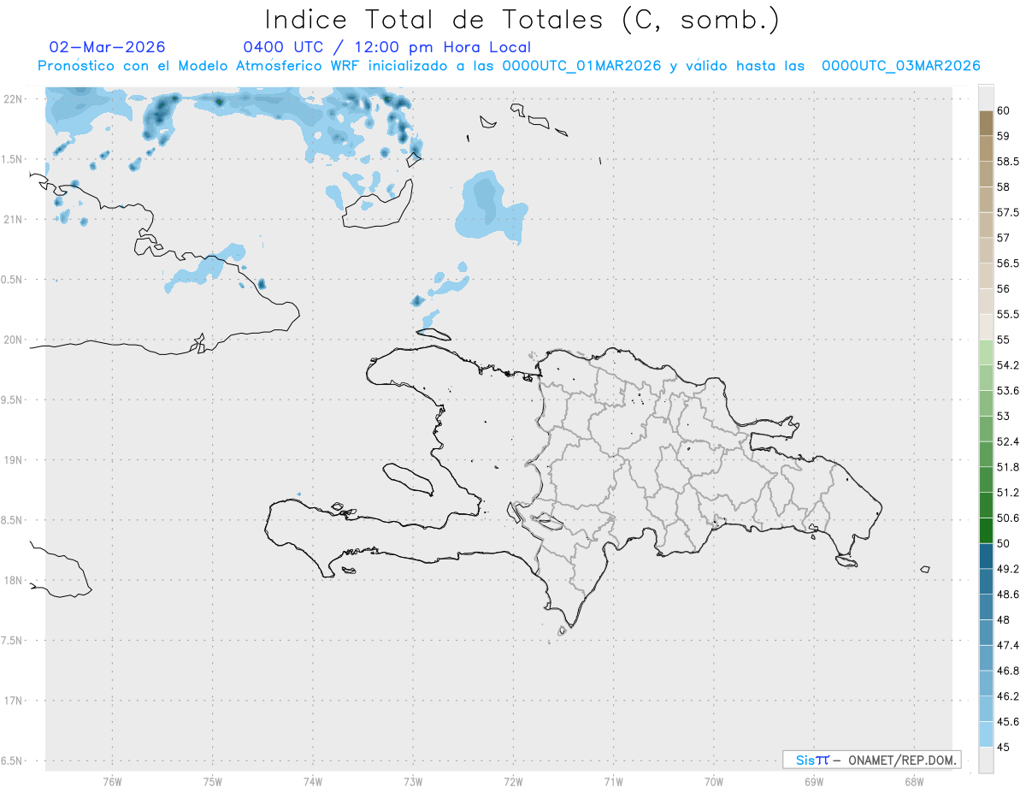The width and height of the screenshot is (1026, 793).
Task: Click the "0400 UTC / 12:00 pm Hora Local" text
Action: (x=387, y=47)
